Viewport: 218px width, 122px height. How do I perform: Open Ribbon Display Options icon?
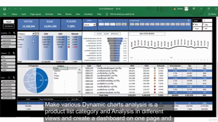click(194, 8)
